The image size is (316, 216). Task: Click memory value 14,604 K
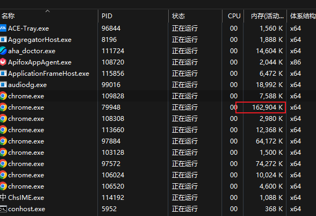269,51
